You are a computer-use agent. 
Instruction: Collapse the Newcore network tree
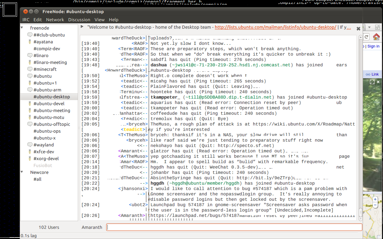point(22,172)
